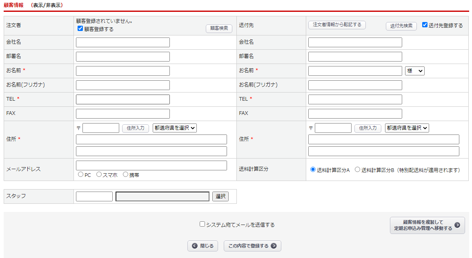The image size is (472, 258).
Task: Open the orderer 都道府県を選択 dropdown
Action: [x=175, y=128]
